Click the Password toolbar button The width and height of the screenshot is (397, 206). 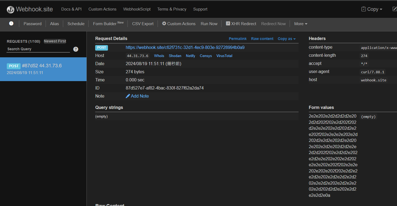[33, 24]
